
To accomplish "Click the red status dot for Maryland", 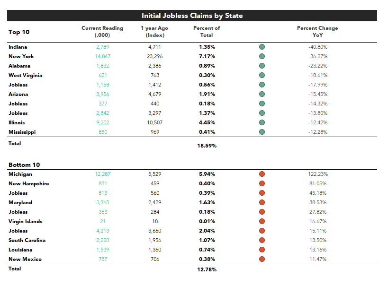I will coord(262,202).
